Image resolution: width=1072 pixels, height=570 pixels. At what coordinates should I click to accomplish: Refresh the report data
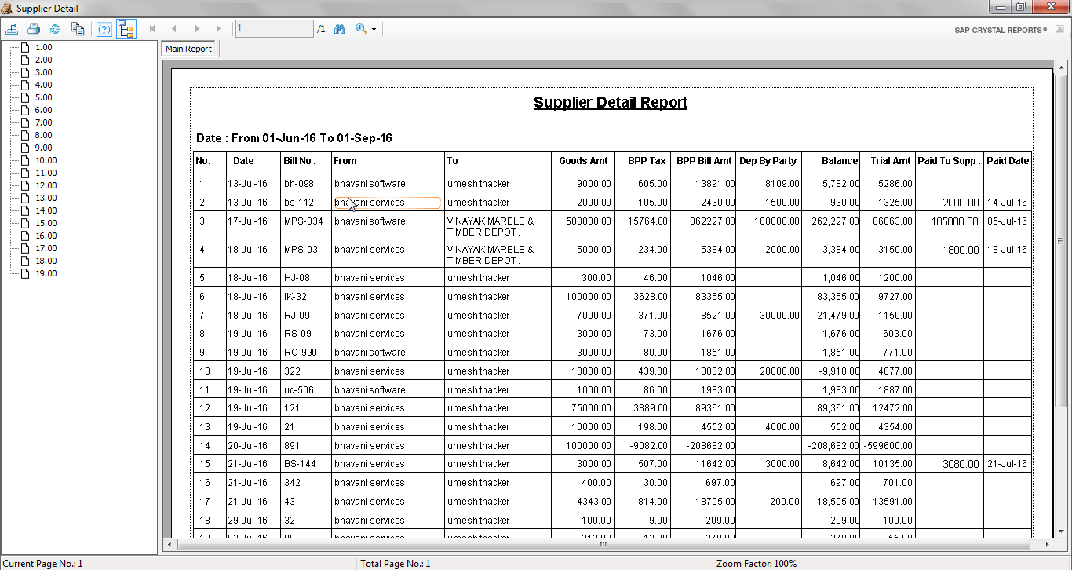pyautogui.click(x=56, y=29)
